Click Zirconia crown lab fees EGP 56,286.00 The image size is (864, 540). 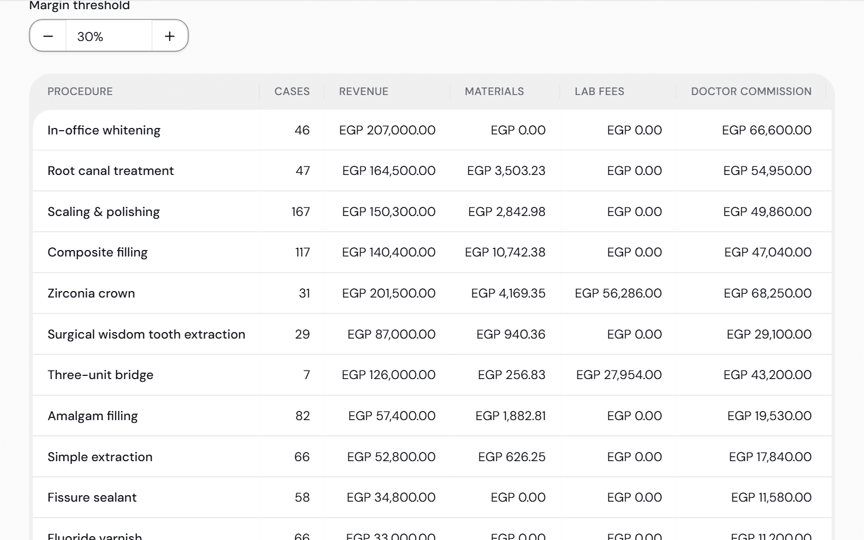tap(618, 293)
